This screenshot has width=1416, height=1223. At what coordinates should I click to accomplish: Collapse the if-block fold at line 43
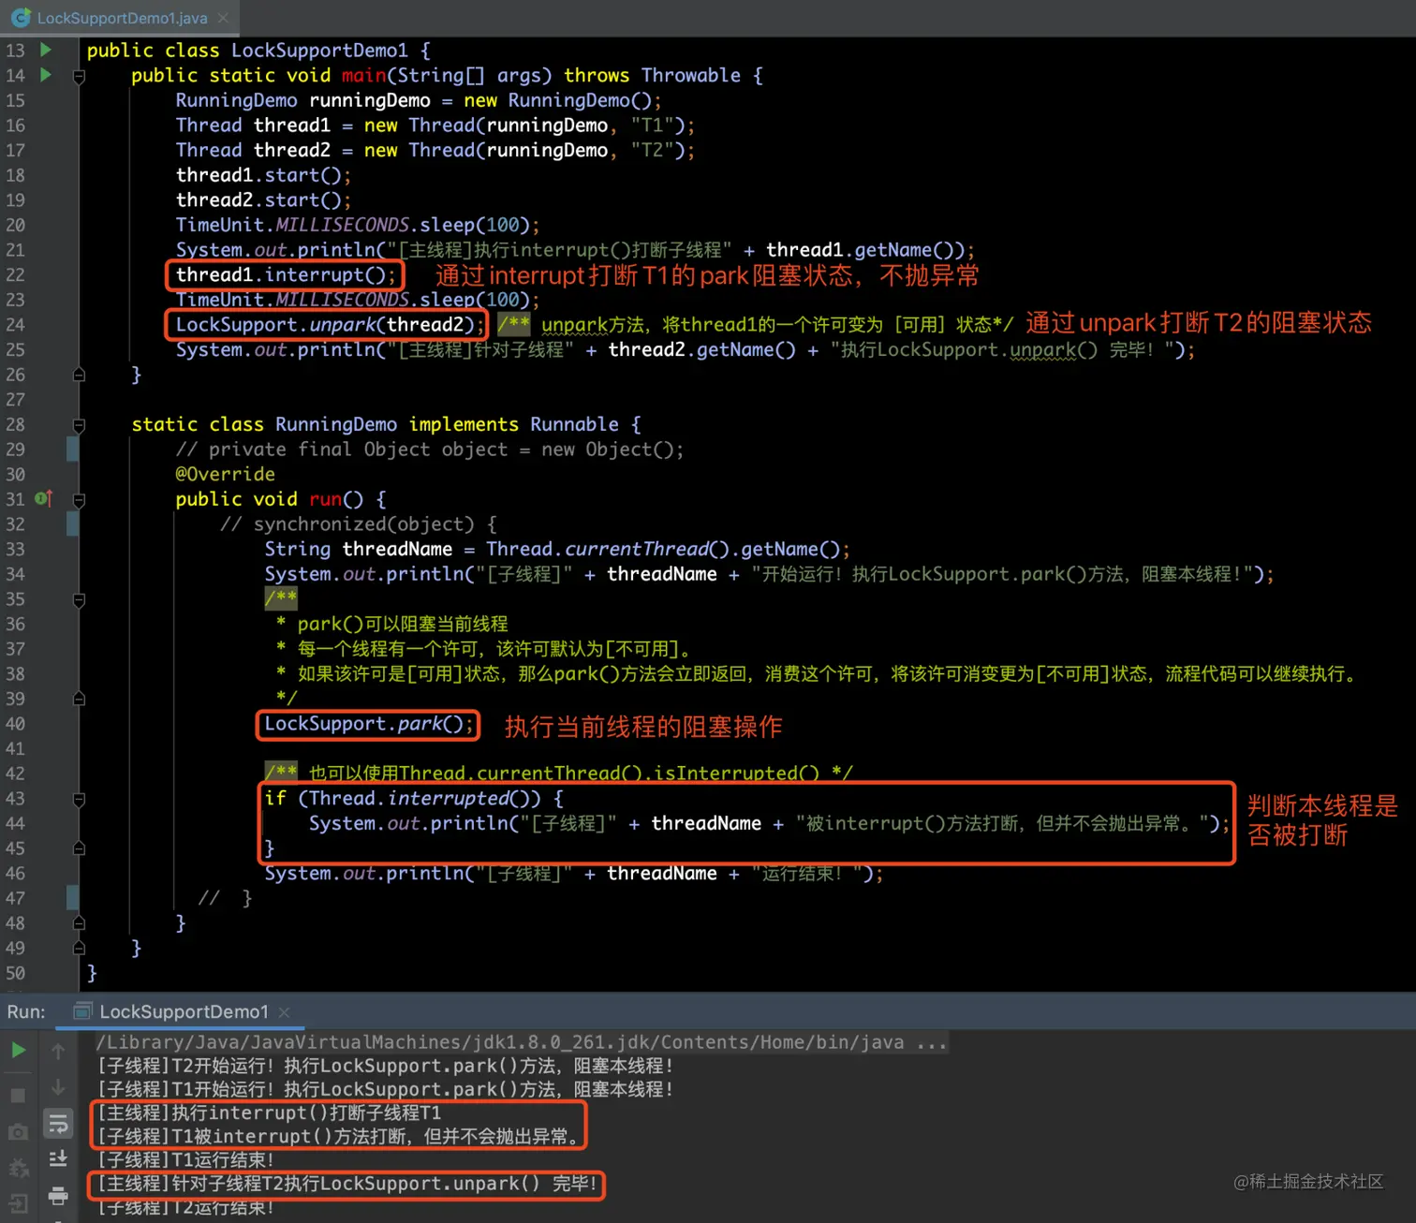tap(79, 799)
